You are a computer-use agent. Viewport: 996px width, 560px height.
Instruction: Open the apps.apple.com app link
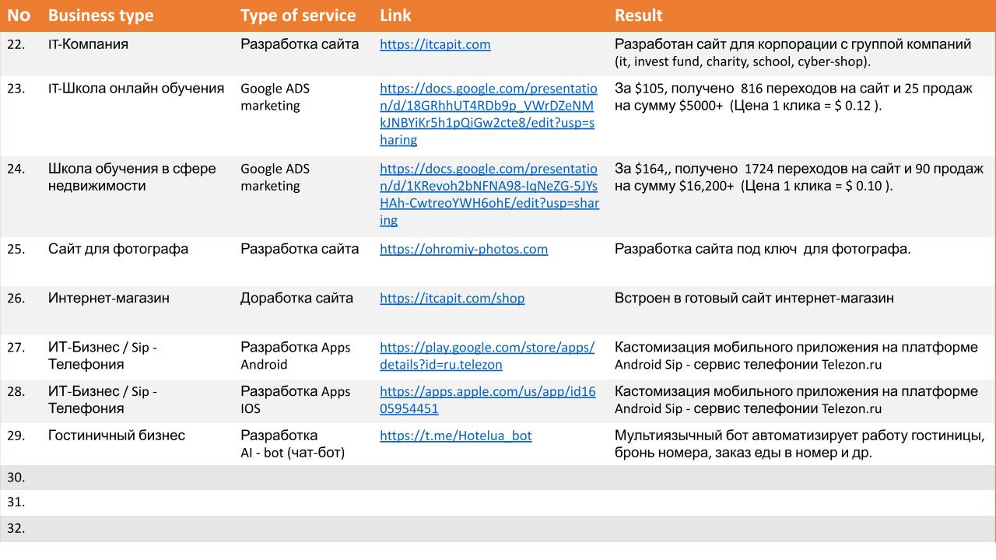[488, 400]
